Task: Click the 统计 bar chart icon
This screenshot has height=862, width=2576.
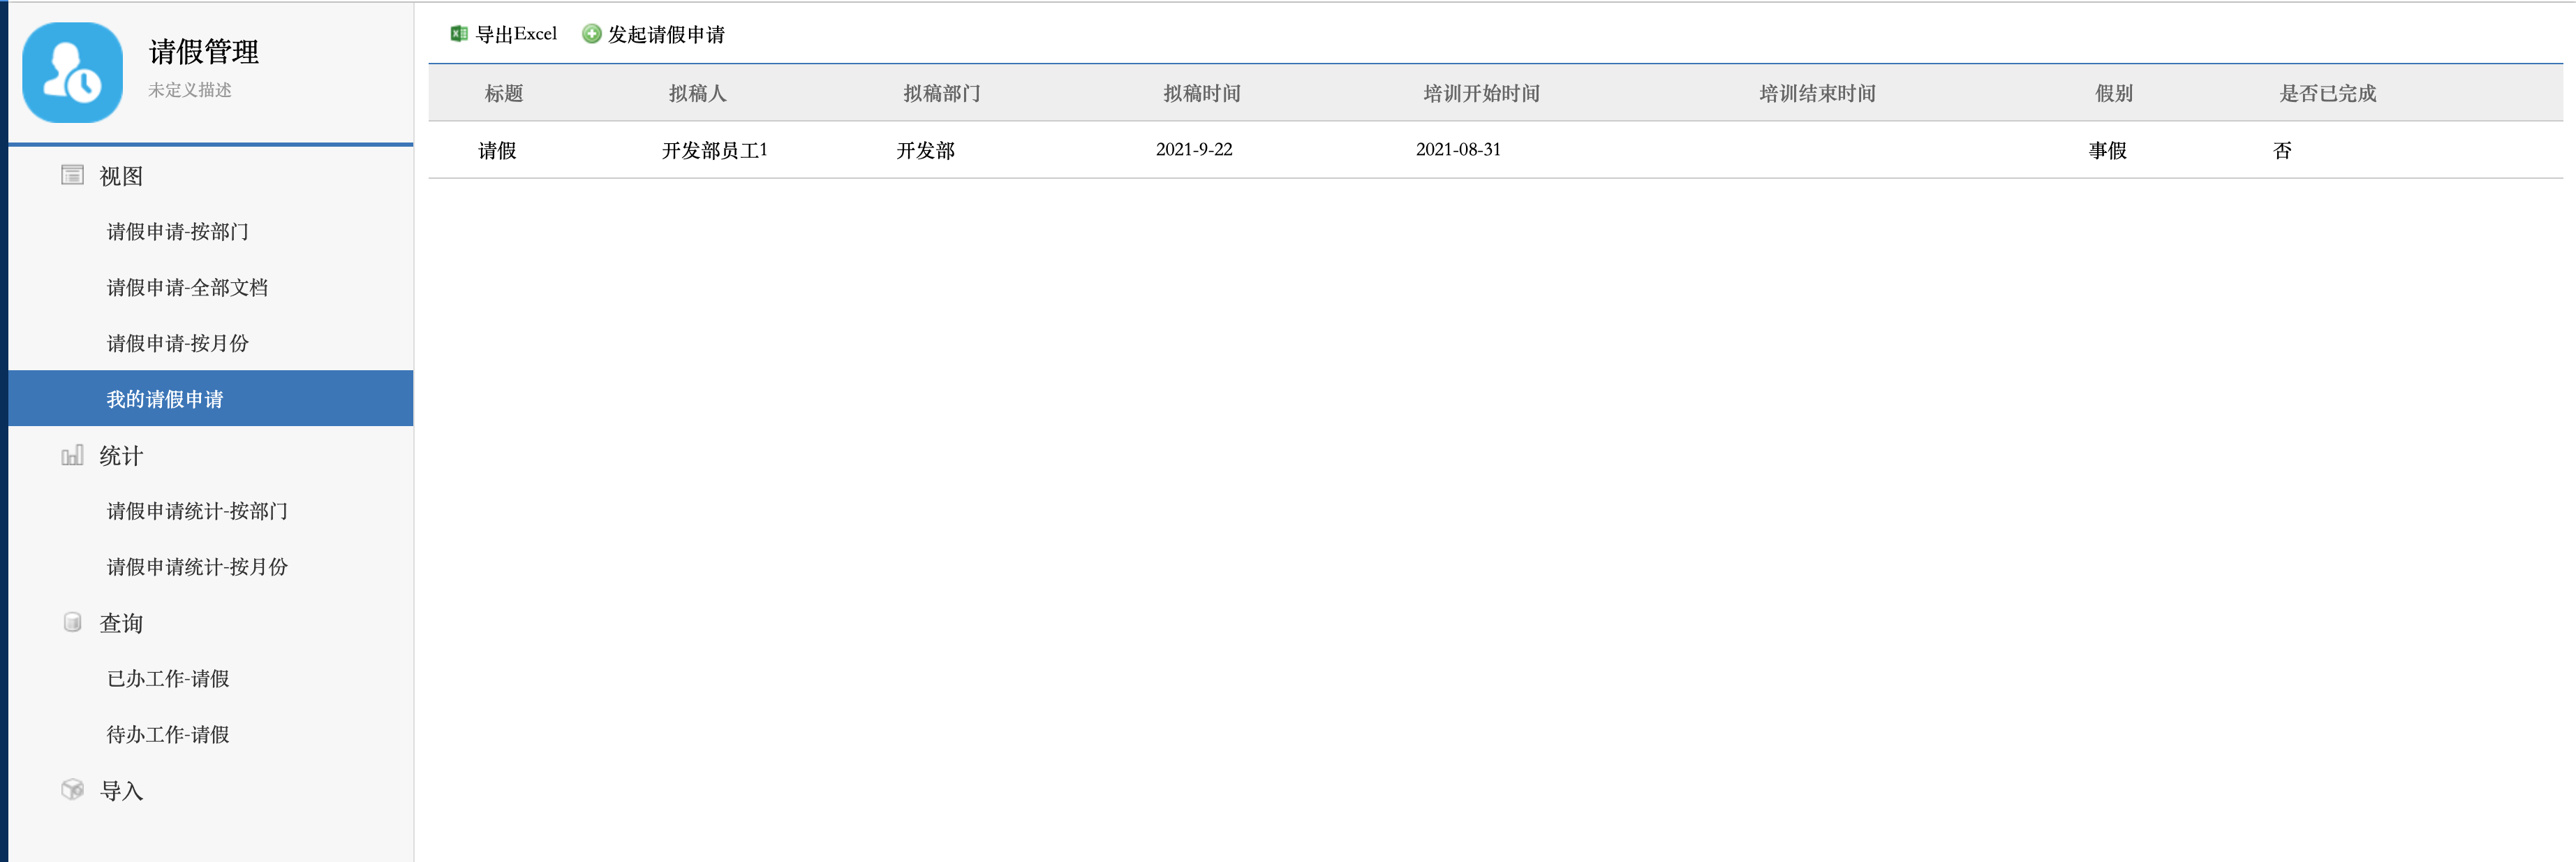Action: coord(72,455)
